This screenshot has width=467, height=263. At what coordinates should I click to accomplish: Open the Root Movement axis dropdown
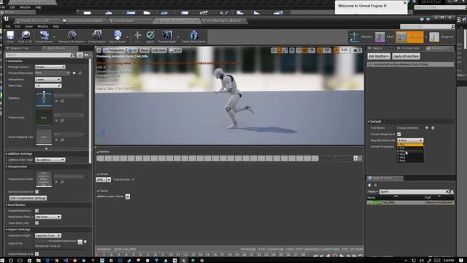click(410, 140)
